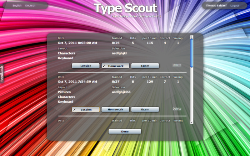Image resolution: width=250 pixels, height=156 pixels.
Task: Switch language to English
Action: click(17, 6)
